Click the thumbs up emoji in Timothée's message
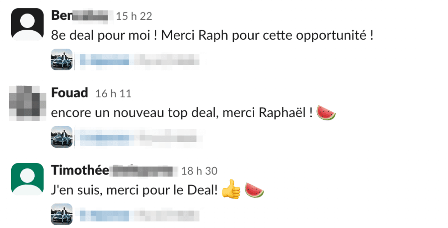The height and width of the screenshot is (228, 448). coord(231,189)
